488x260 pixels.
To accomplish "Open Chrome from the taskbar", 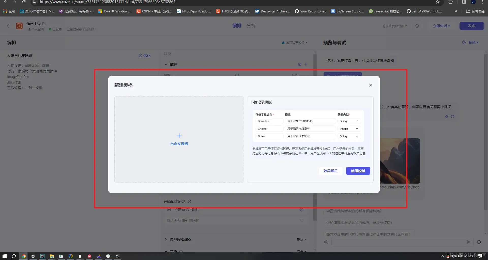I will pyautogui.click(x=23, y=256).
